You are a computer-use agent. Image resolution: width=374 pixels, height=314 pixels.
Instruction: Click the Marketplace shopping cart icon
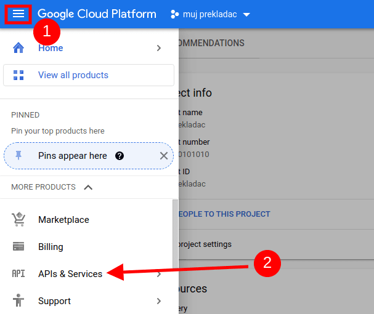(x=18, y=219)
